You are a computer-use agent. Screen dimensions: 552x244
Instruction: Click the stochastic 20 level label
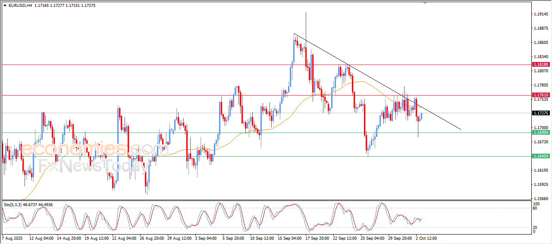point(536,227)
